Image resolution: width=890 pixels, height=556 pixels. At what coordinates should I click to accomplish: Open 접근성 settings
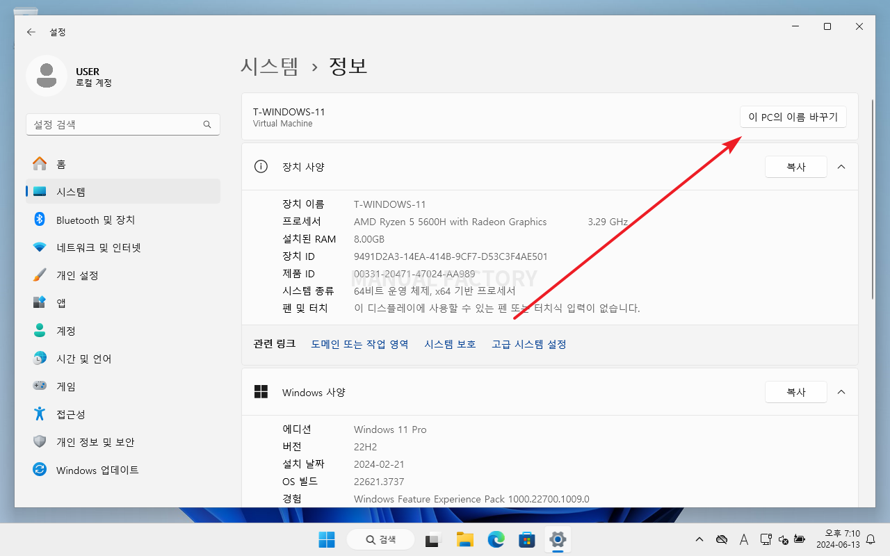click(123, 414)
